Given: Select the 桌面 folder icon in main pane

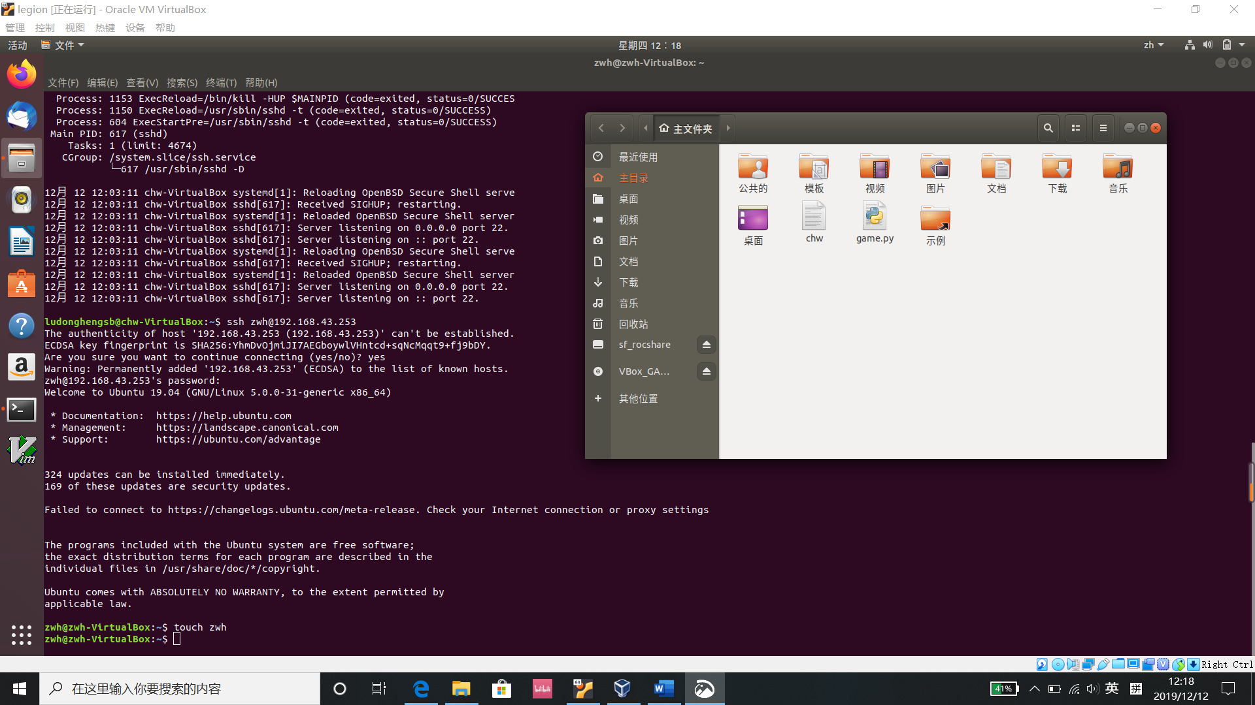Looking at the screenshot, I should pos(753,225).
